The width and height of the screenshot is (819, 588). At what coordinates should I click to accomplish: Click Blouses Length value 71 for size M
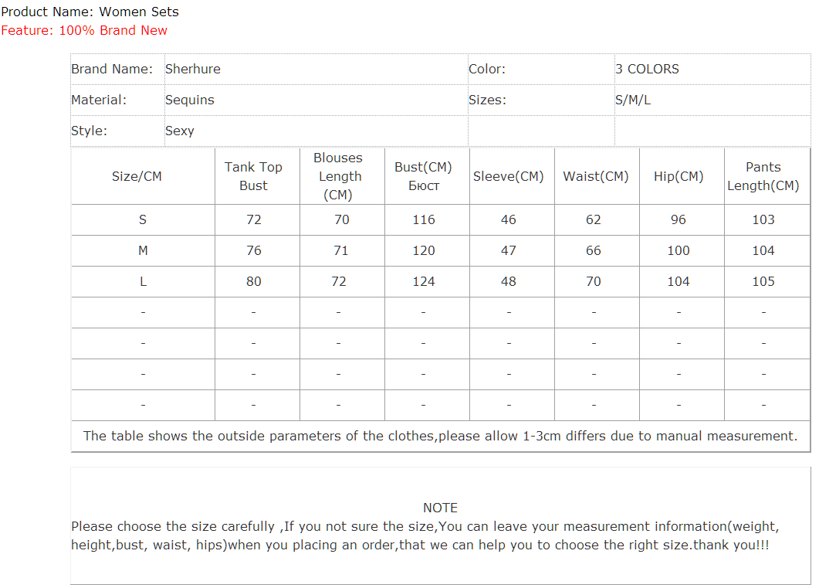tap(340, 251)
